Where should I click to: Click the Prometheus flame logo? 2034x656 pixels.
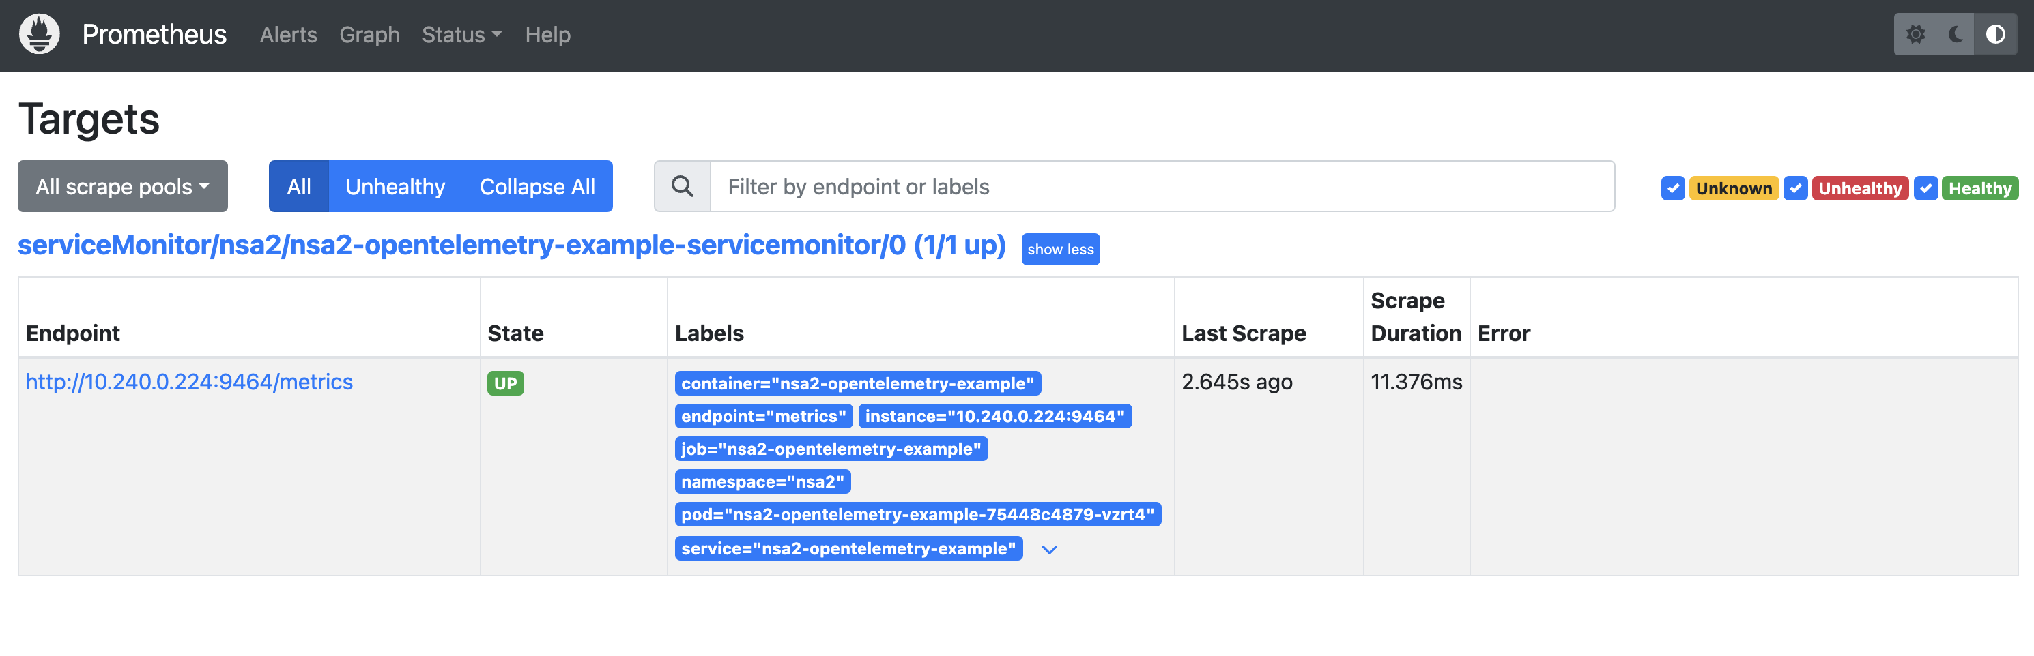coord(40,34)
